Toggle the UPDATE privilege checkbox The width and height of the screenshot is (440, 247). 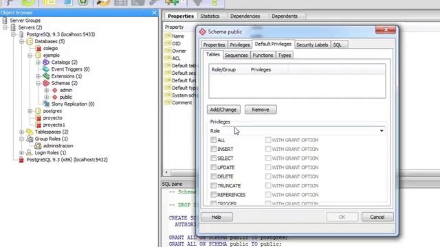[x=214, y=167]
